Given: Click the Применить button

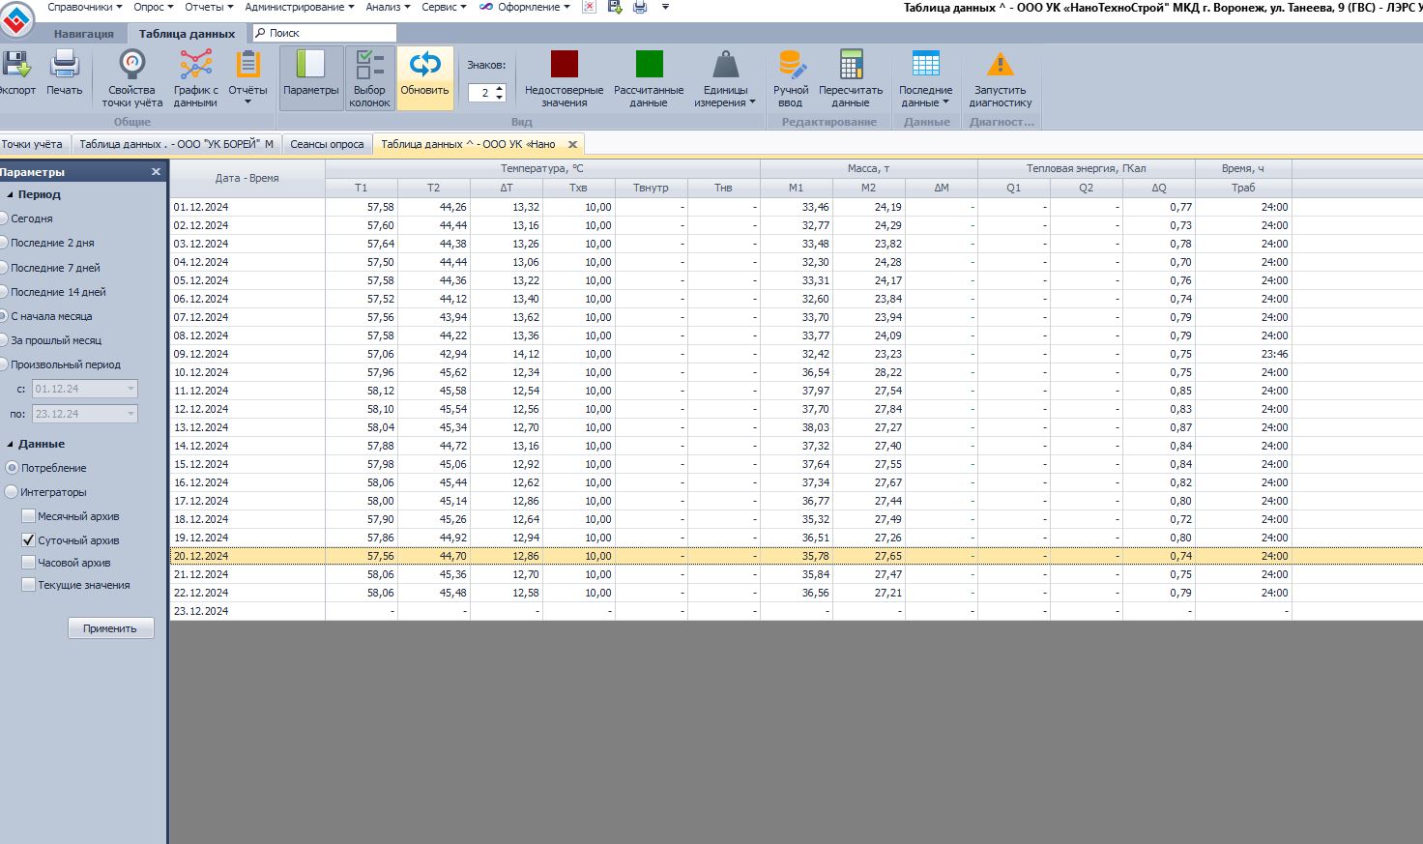Looking at the screenshot, I should [x=110, y=628].
